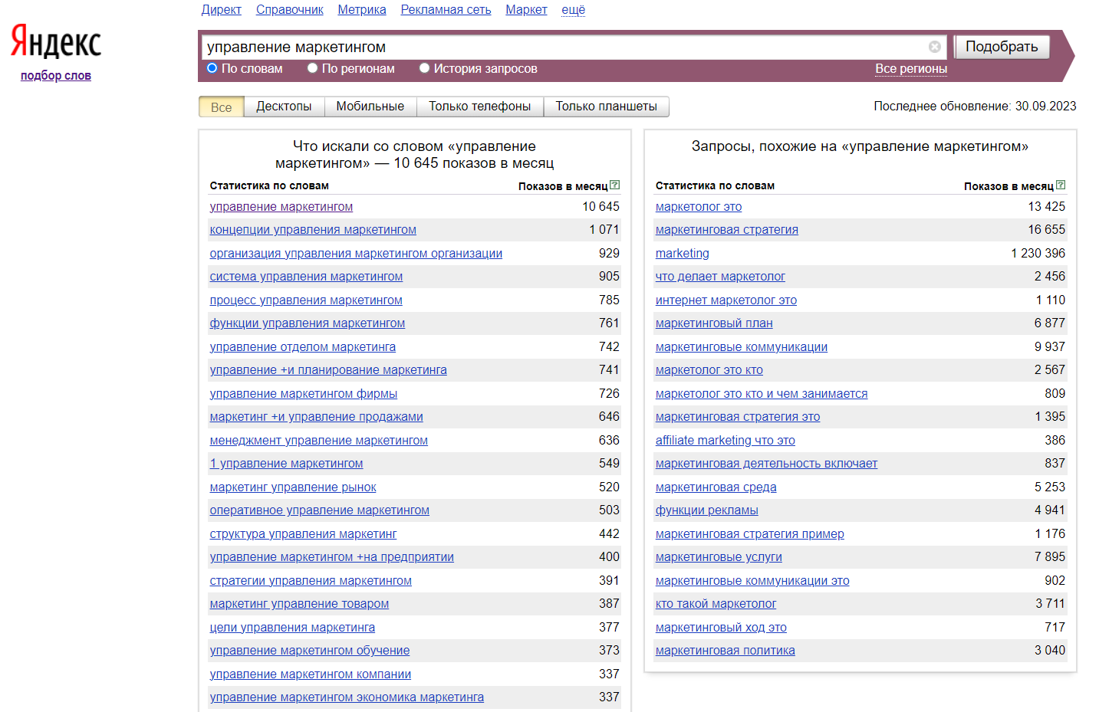Screen dimensions: 1099x712
Task: Open 'маркетинговая стратегия' similar query
Action: click(x=727, y=230)
